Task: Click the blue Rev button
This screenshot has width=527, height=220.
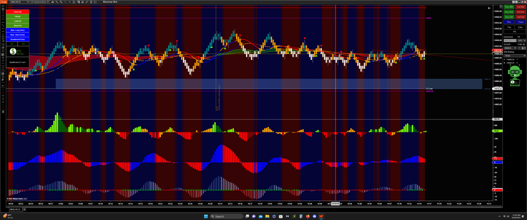Action: click(x=509, y=22)
